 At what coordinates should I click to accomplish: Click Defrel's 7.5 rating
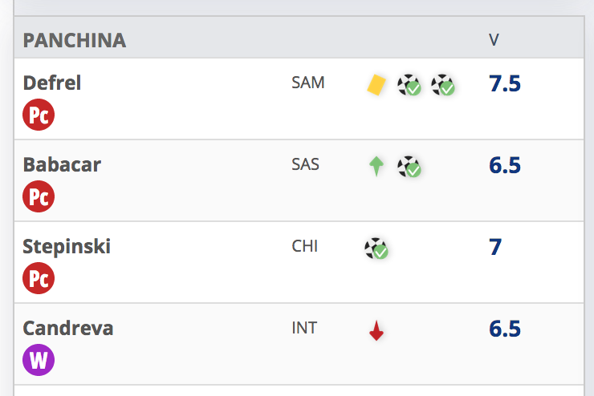pos(505,83)
